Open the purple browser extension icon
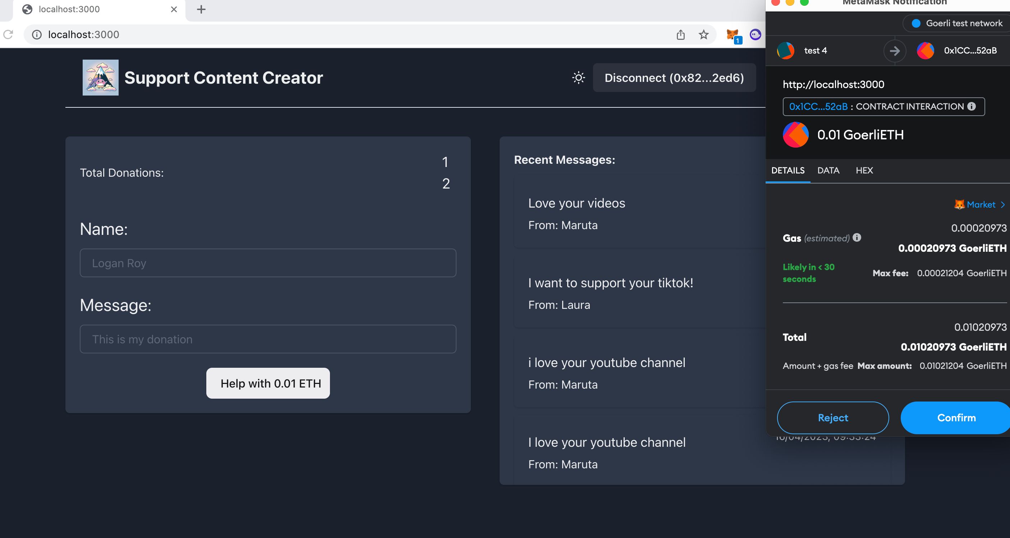 (x=756, y=34)
